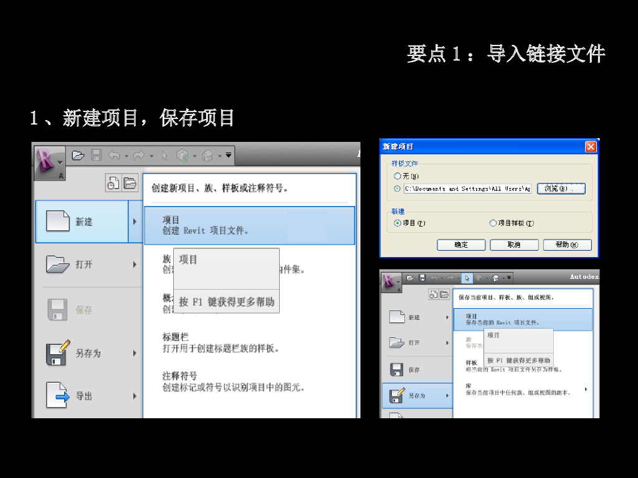Click the Synchronize with central icon in the large screenshot
This screenshot has width=638, height=478.
(183, 156)
